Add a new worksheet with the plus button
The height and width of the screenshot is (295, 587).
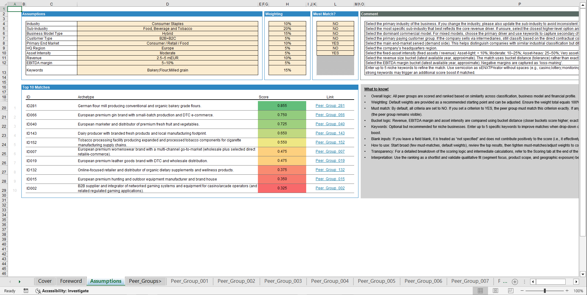pos(515,282)
